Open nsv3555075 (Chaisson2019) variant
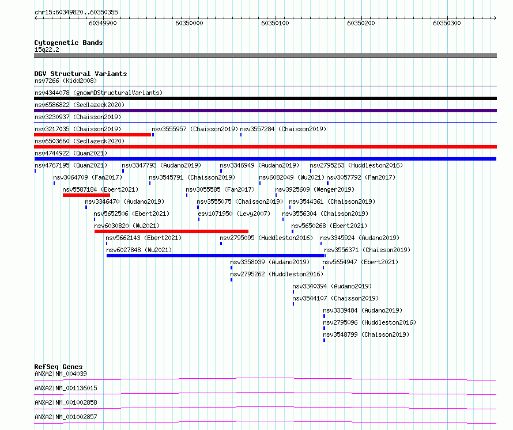 pos(240,201)
